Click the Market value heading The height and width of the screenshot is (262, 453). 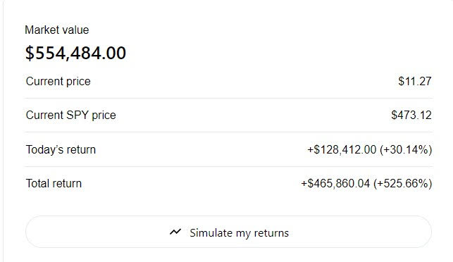(57, 30)
